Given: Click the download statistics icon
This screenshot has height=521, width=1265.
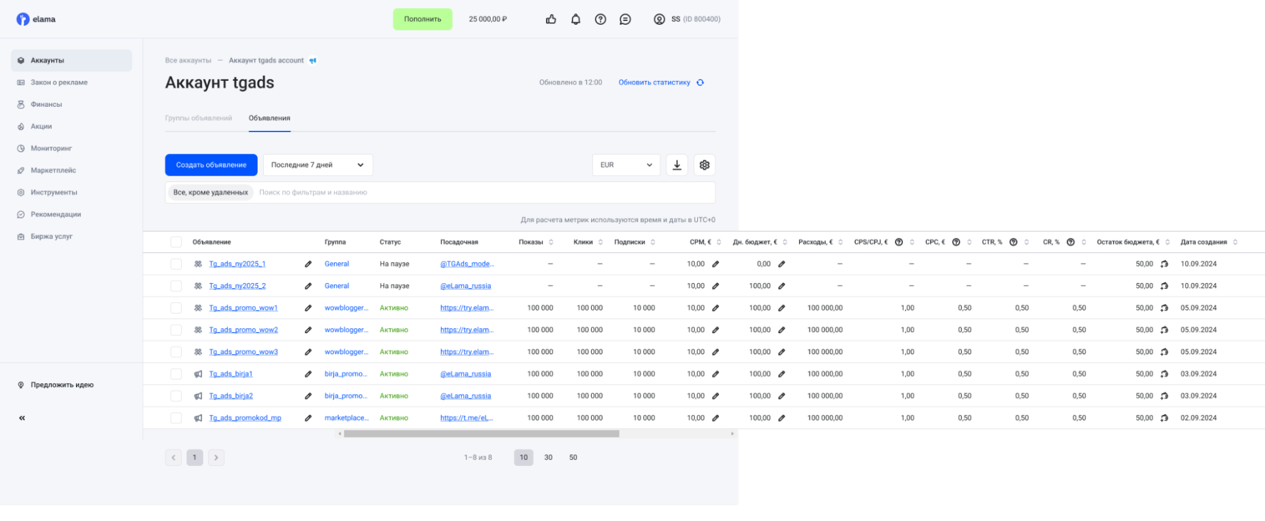Looking at the screenshot, I should click(676, 165).
